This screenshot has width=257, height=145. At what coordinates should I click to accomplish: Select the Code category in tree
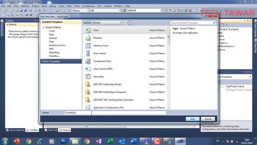pos(52,31)
